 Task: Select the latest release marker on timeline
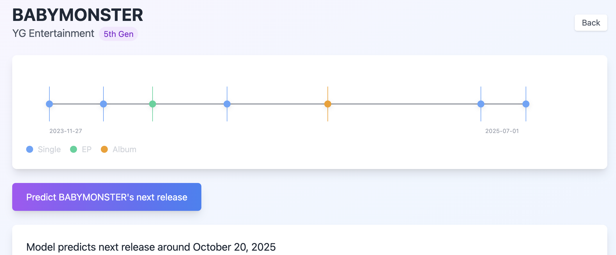526,104
